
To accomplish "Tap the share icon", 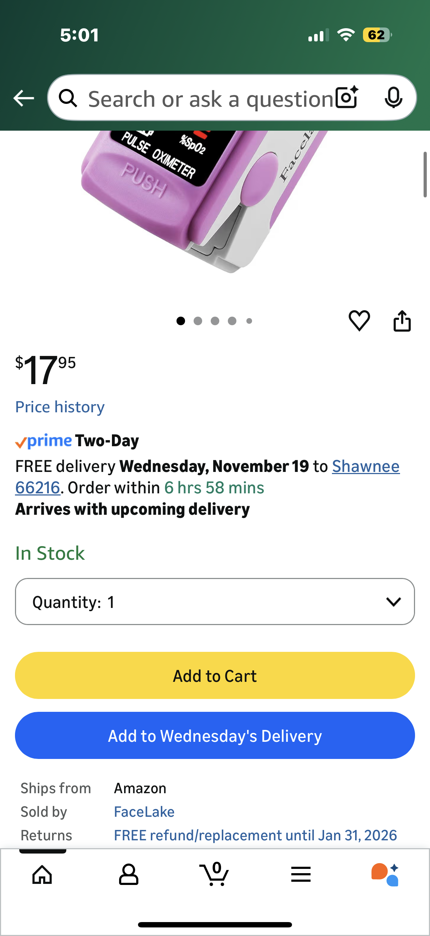I will click(402, 321).
